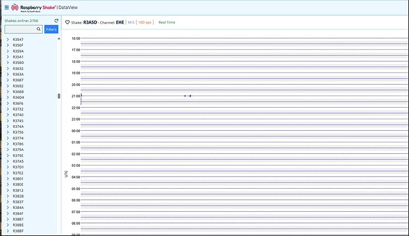Select station R374A in the list

click(18, 127)
